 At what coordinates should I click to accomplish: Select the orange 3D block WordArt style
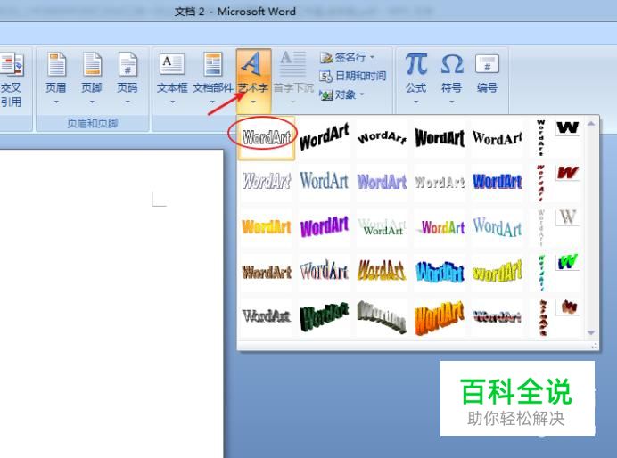coord(440,316)
